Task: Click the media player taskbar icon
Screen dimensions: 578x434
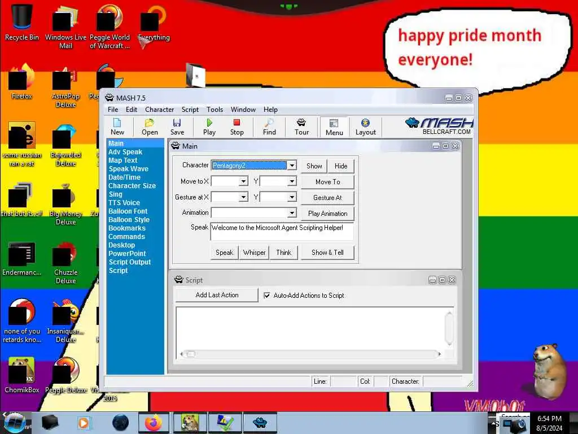Action: (x=84, y=423)
